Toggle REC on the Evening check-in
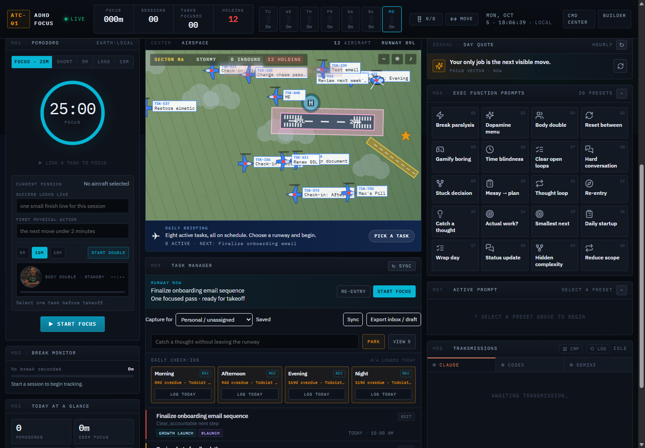 click(339, 374)
